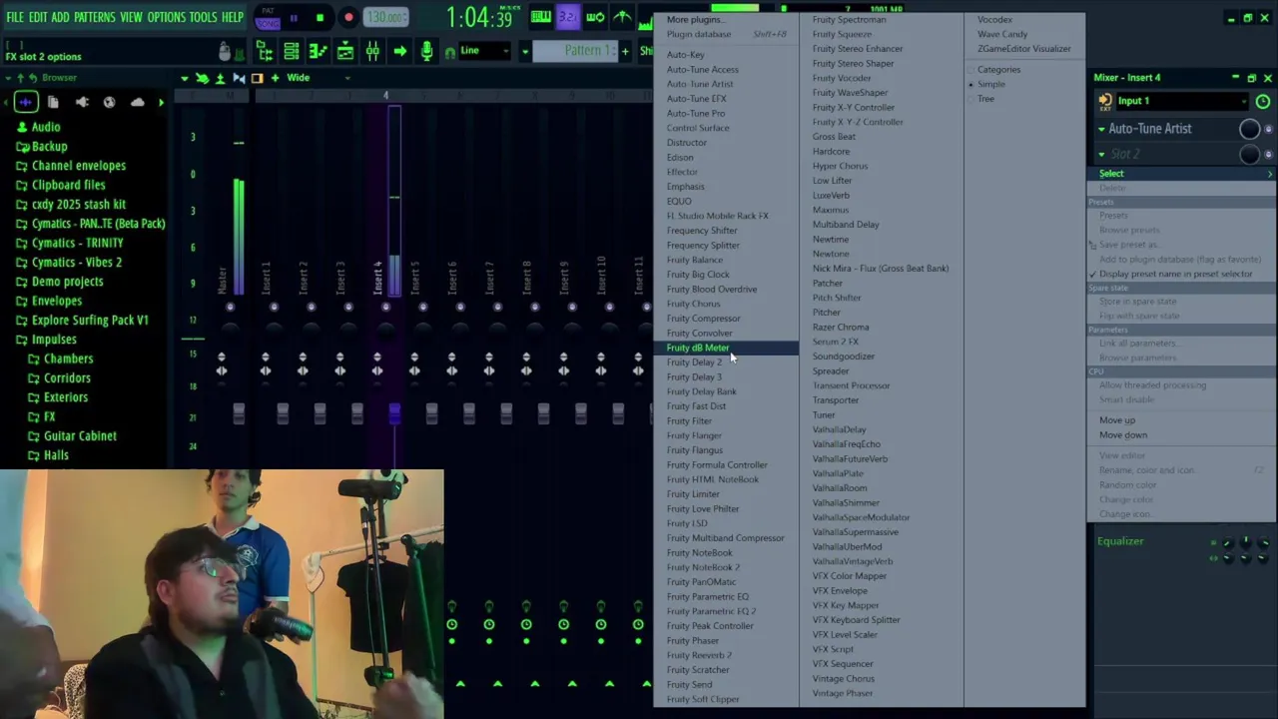
Task: Open the Slot 2 arrow menu
Action: click(1102, 155)
